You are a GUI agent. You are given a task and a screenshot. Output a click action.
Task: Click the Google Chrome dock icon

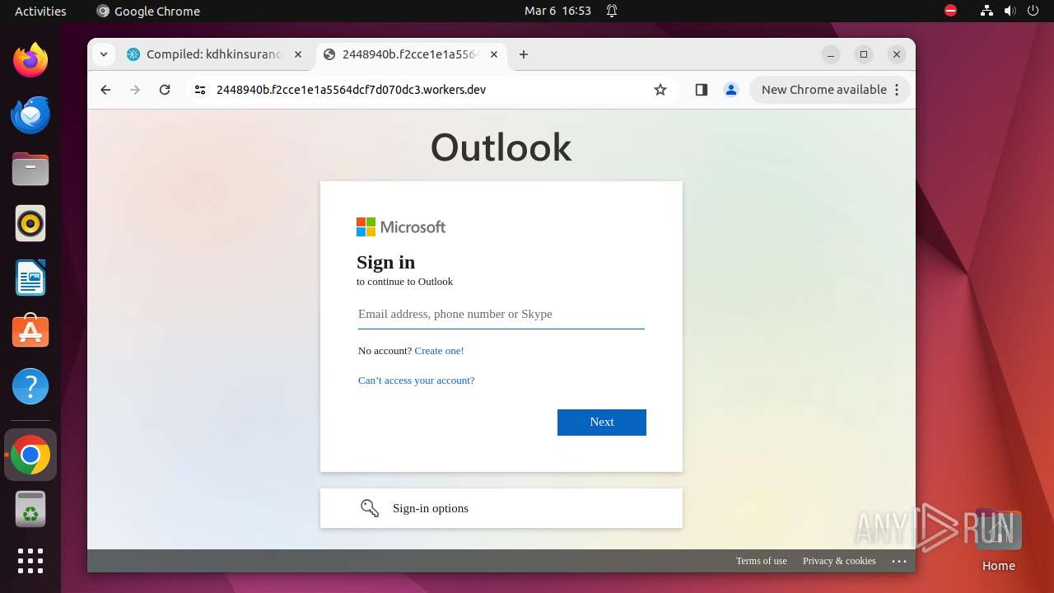[x=30, y=455]
